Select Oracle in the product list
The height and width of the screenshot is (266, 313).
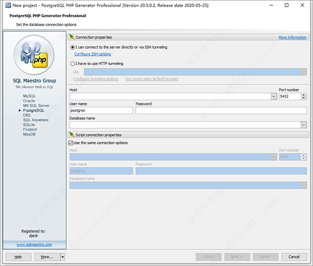click(29, 101)
